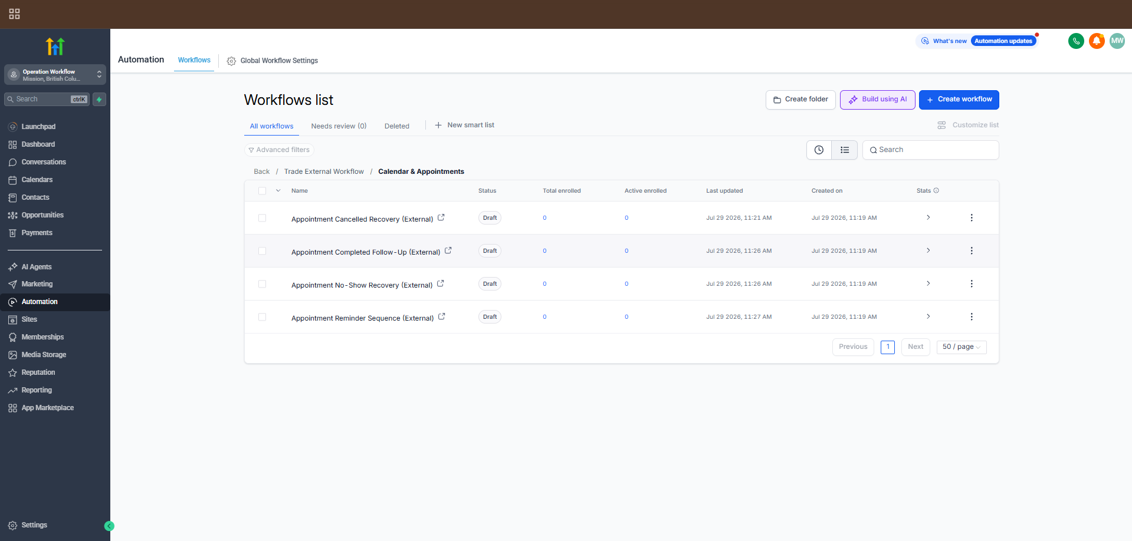Open Appointment No-Show Recovery in new tab icon
1132x541 pixels.
pos(441,283)
